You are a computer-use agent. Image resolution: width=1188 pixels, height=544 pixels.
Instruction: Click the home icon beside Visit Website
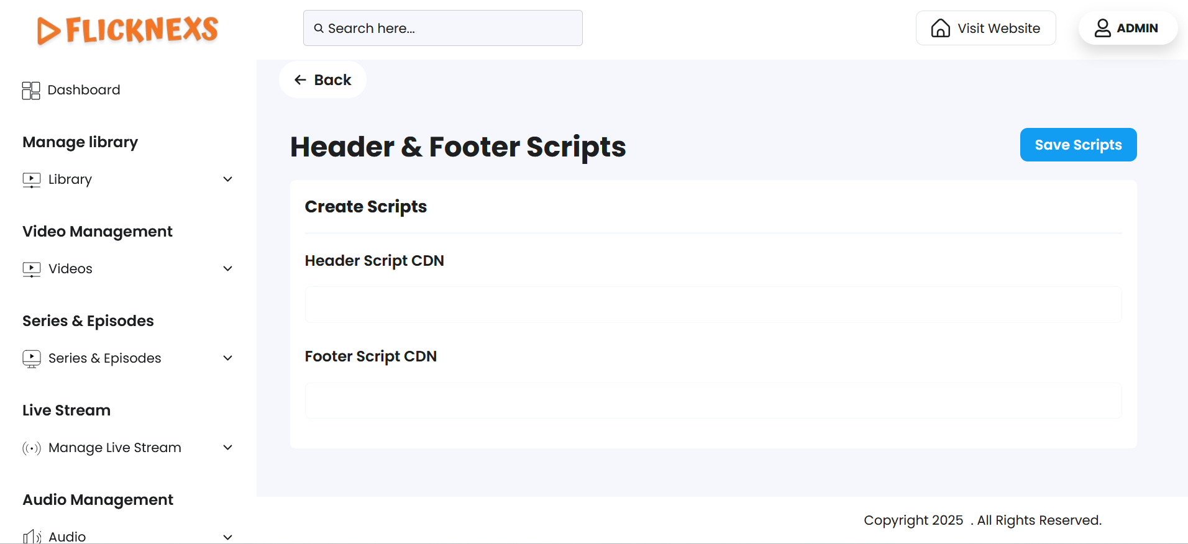point(940,29)
